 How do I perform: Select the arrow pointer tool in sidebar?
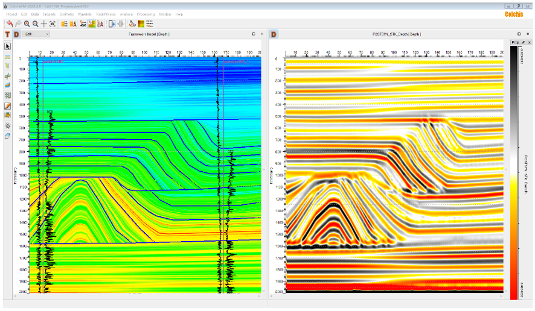click(x=8, y=46)
